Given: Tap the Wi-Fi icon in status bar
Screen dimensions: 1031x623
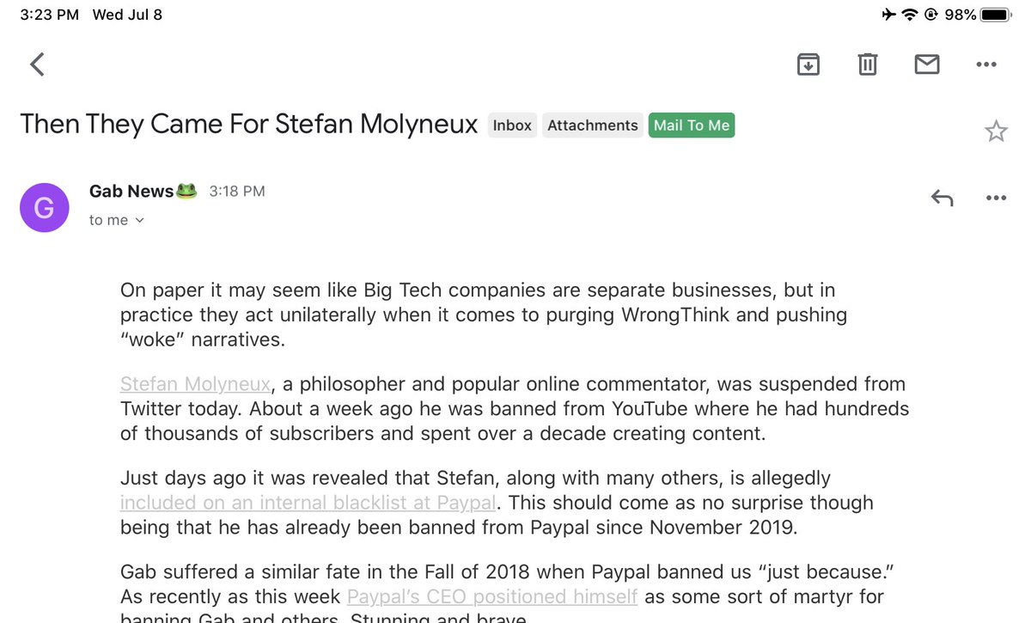Looking at the screenshot, I should pyautogui.click(x=909, y=15).
